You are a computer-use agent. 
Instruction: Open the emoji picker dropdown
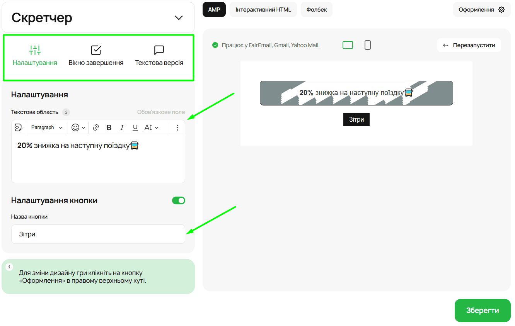78,127
